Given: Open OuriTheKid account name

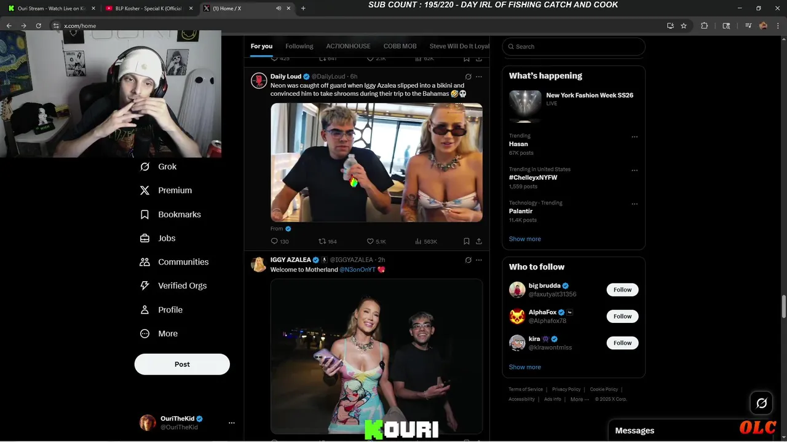Looking at the screenshot, I should coord(177,419).
